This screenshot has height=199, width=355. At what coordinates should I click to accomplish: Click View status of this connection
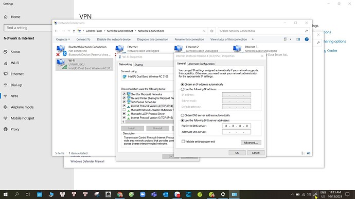click(228, 39)
